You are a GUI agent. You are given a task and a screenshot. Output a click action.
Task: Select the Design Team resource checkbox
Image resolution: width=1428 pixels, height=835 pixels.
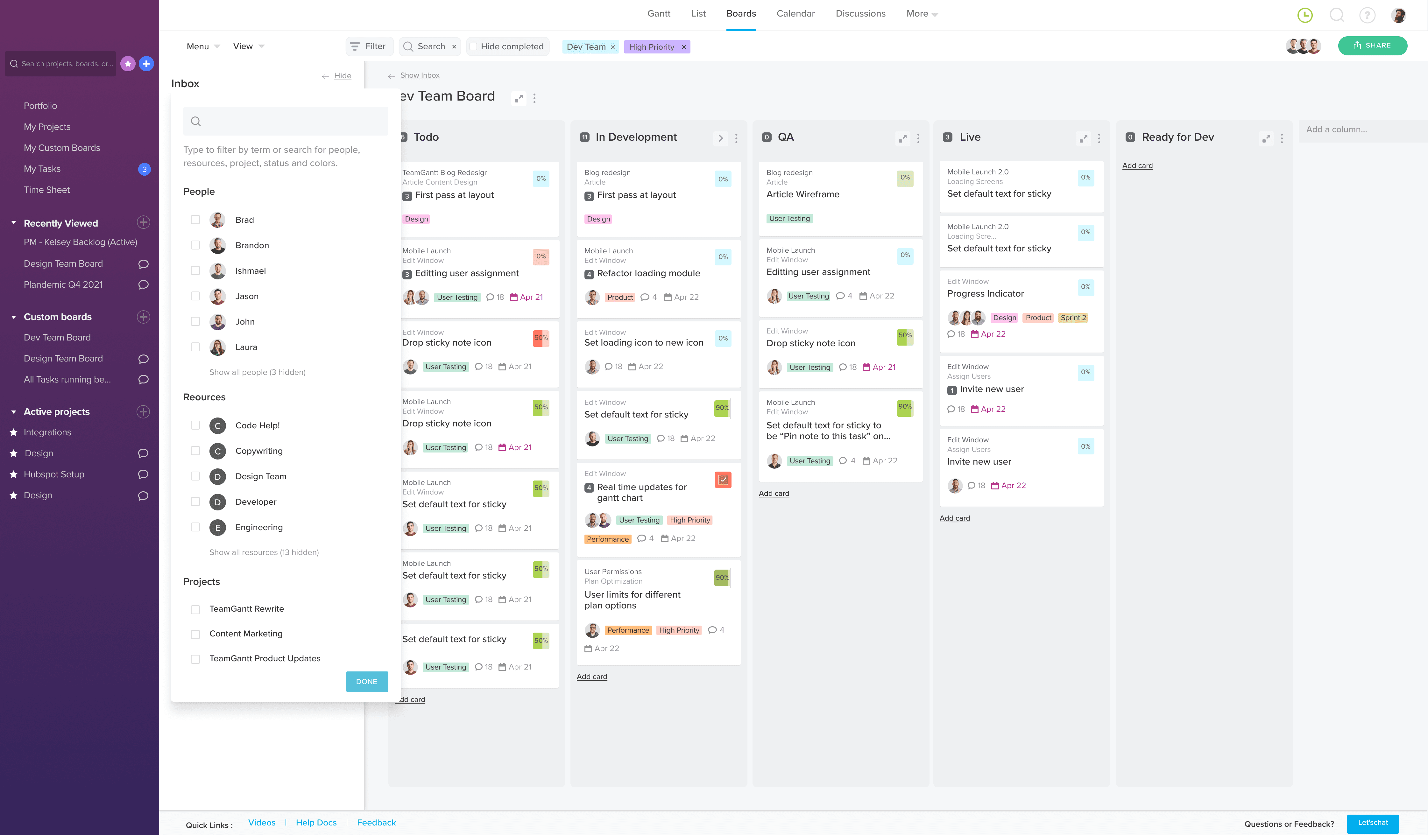(195, 476)
